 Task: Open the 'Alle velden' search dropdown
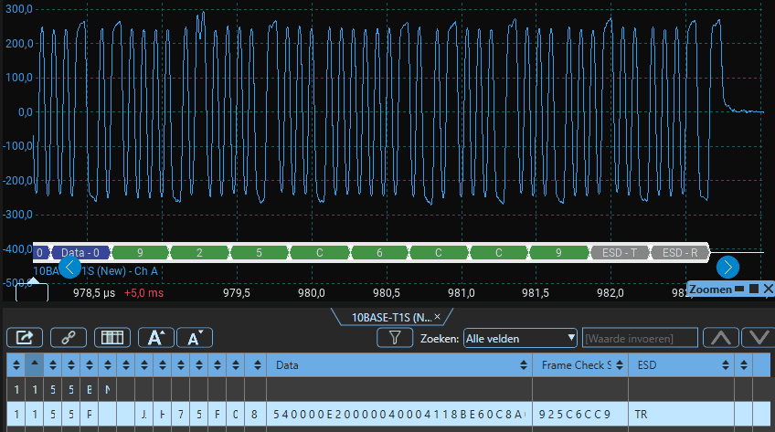point(520,338)
